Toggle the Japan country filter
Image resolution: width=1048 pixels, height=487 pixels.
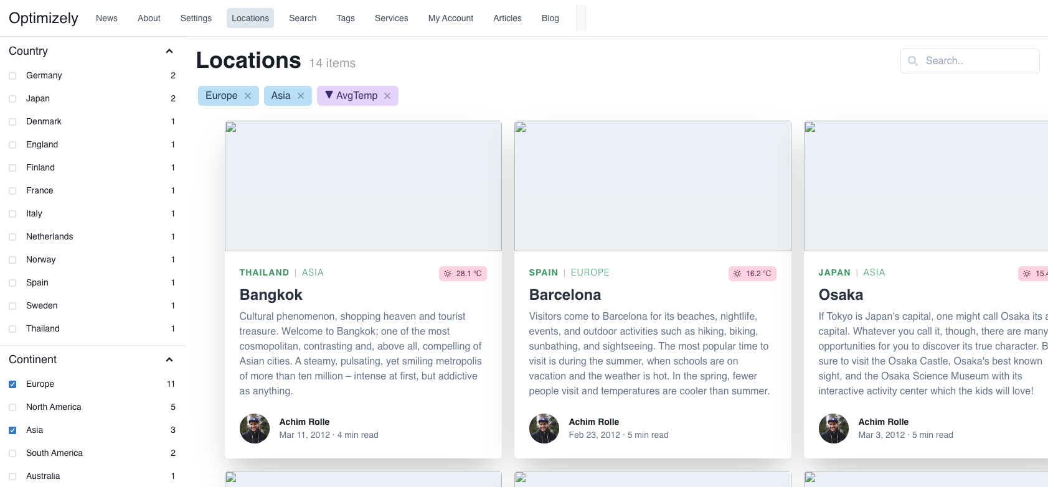point(12,99)
